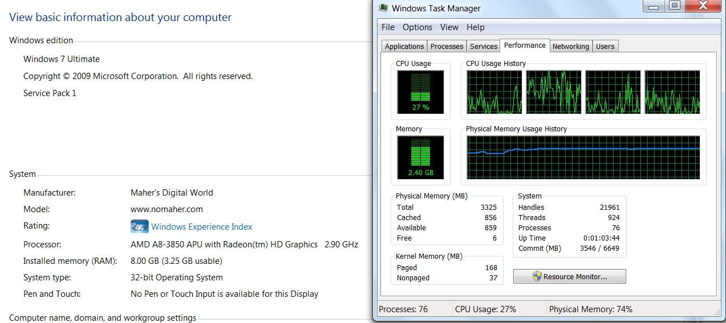This screenshot has width=726, height=323.
Task: Open the Help menu in Task Manager
Action: [x=476, y=27]
